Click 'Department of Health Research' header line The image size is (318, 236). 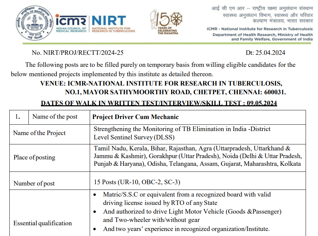point(263,35)
